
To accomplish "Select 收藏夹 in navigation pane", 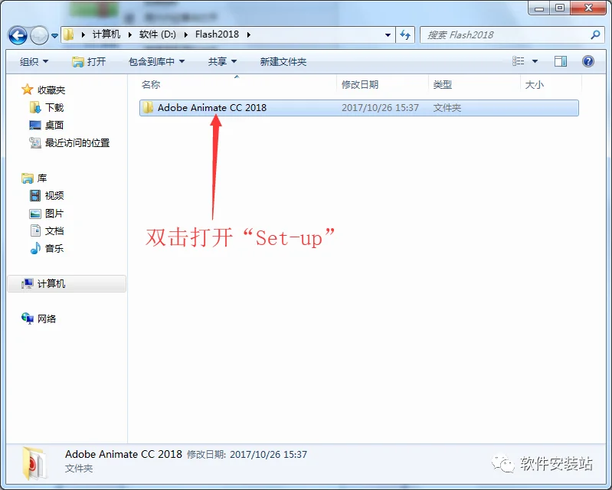I will point(51,90).
